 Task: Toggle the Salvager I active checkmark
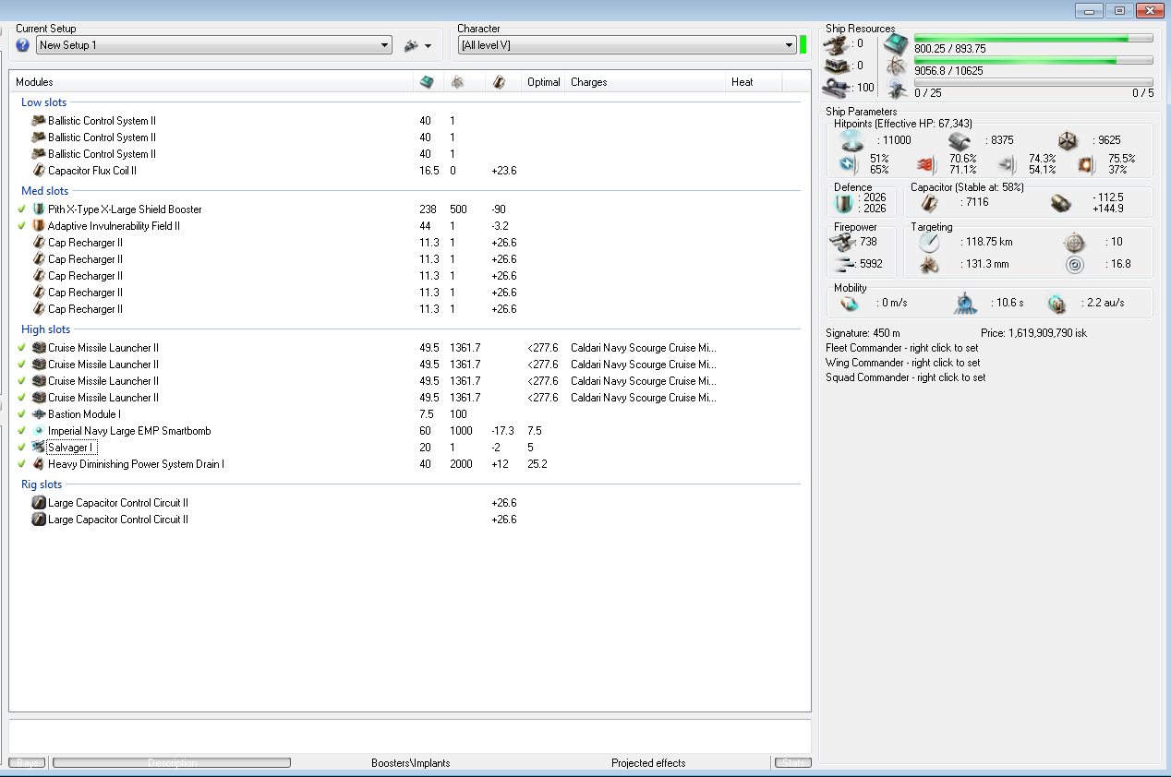point(21,448)
